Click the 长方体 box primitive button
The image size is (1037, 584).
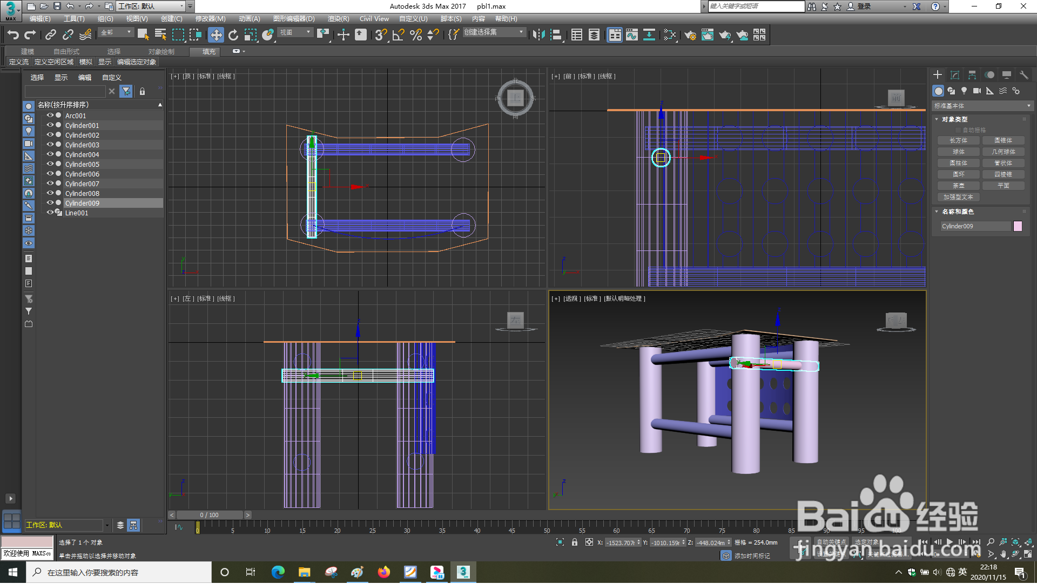[x=958, y=140]
